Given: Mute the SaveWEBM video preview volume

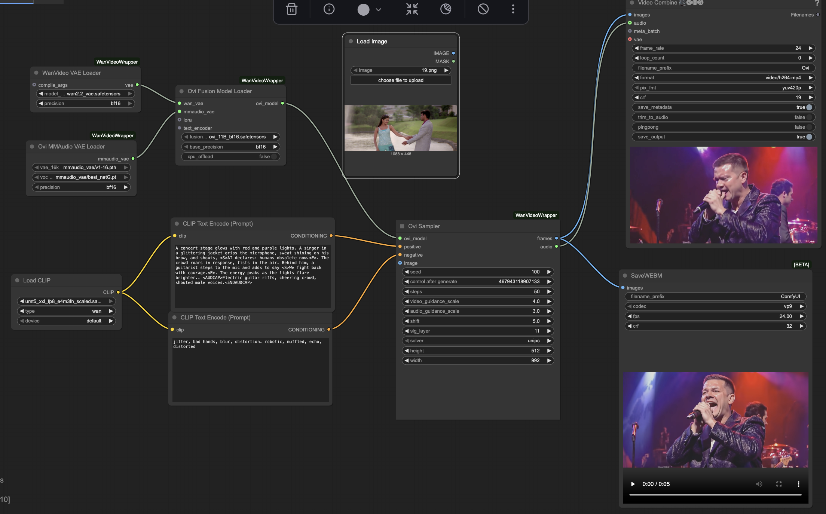Looking at the screenshot, I should [759, 484].
